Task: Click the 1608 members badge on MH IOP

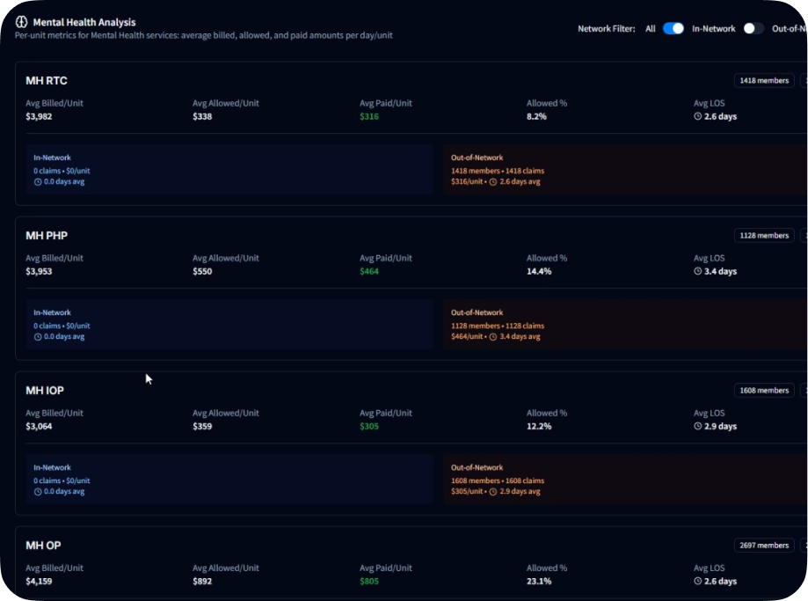Action: (763, 390)
